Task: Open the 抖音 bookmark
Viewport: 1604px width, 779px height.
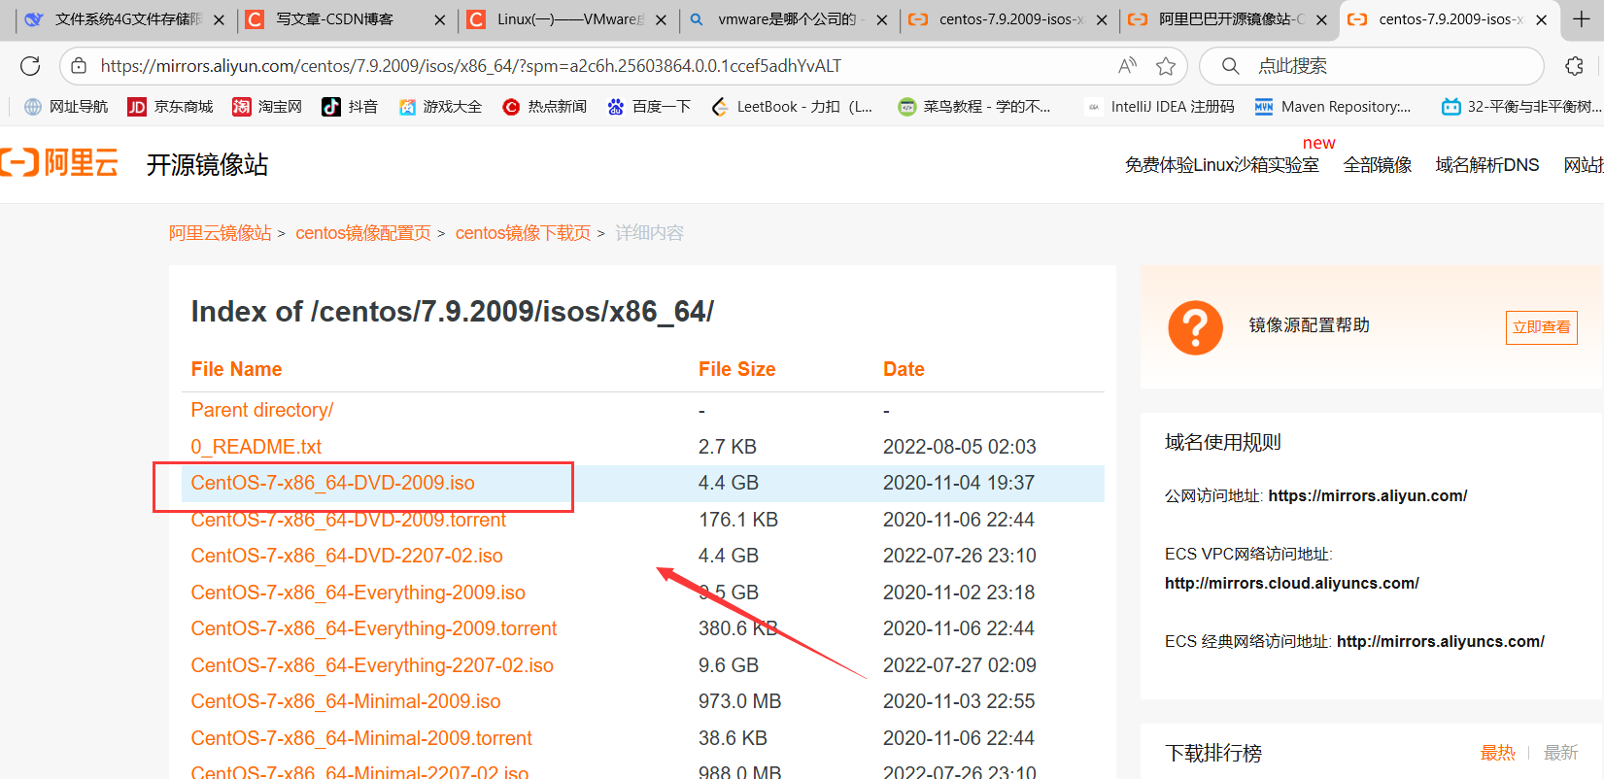Action: coord(350,107)
